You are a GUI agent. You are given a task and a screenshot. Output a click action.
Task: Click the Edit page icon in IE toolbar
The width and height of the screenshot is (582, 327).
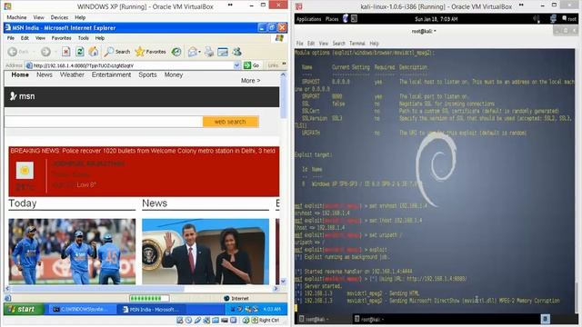(223, 52)
